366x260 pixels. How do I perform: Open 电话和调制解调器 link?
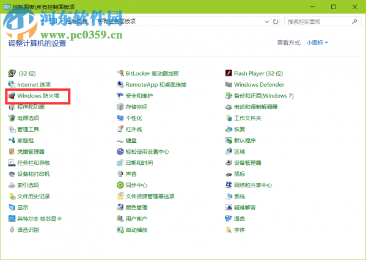click(256, 107)
